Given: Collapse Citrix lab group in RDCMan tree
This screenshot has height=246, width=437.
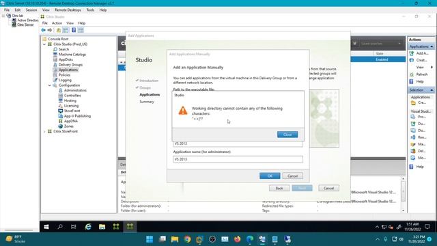Looking at the screenshot, I should (3, 16).
